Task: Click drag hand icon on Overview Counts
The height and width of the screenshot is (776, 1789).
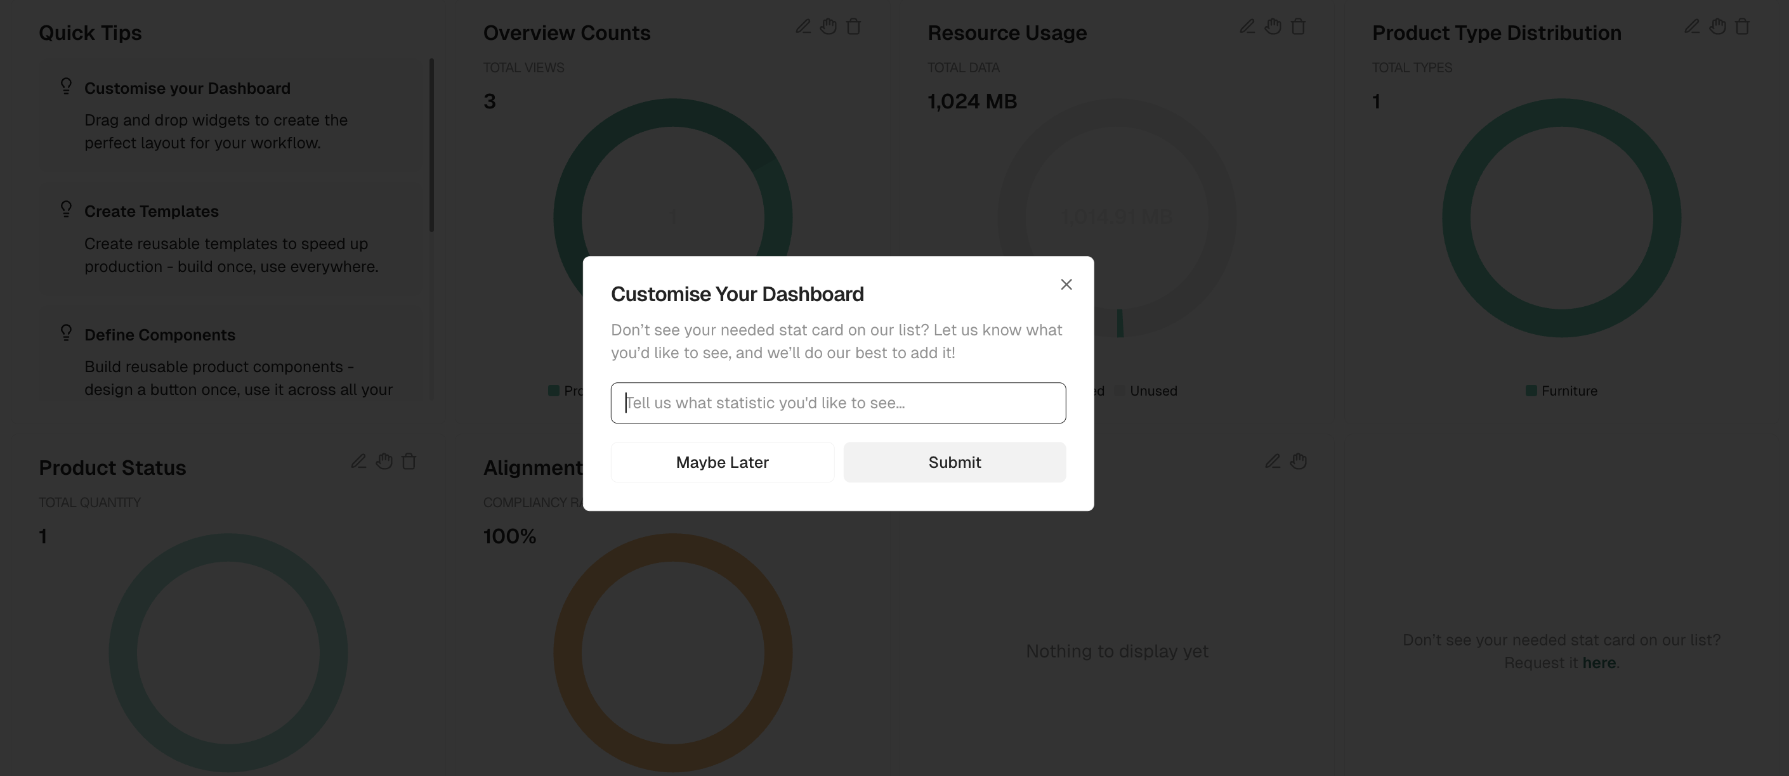Action: (828, 27)
